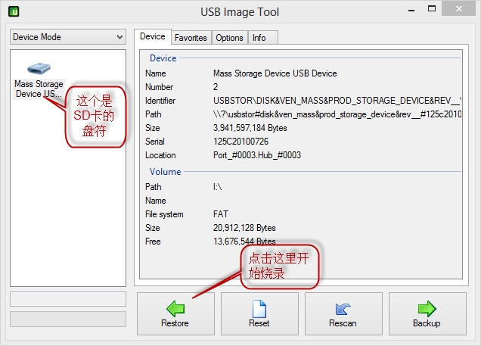Viewport: 481px width, 346px height.
Task: Click the USB Image Tool app icon
Action: 14,11
